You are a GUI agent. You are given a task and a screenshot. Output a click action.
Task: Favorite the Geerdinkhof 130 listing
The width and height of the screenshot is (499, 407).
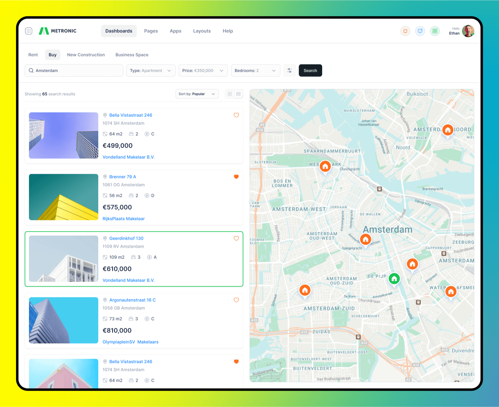236,238
